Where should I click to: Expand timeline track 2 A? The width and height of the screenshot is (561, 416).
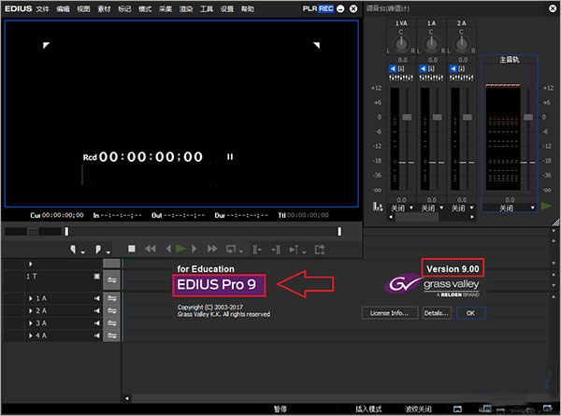pos(31,311)
